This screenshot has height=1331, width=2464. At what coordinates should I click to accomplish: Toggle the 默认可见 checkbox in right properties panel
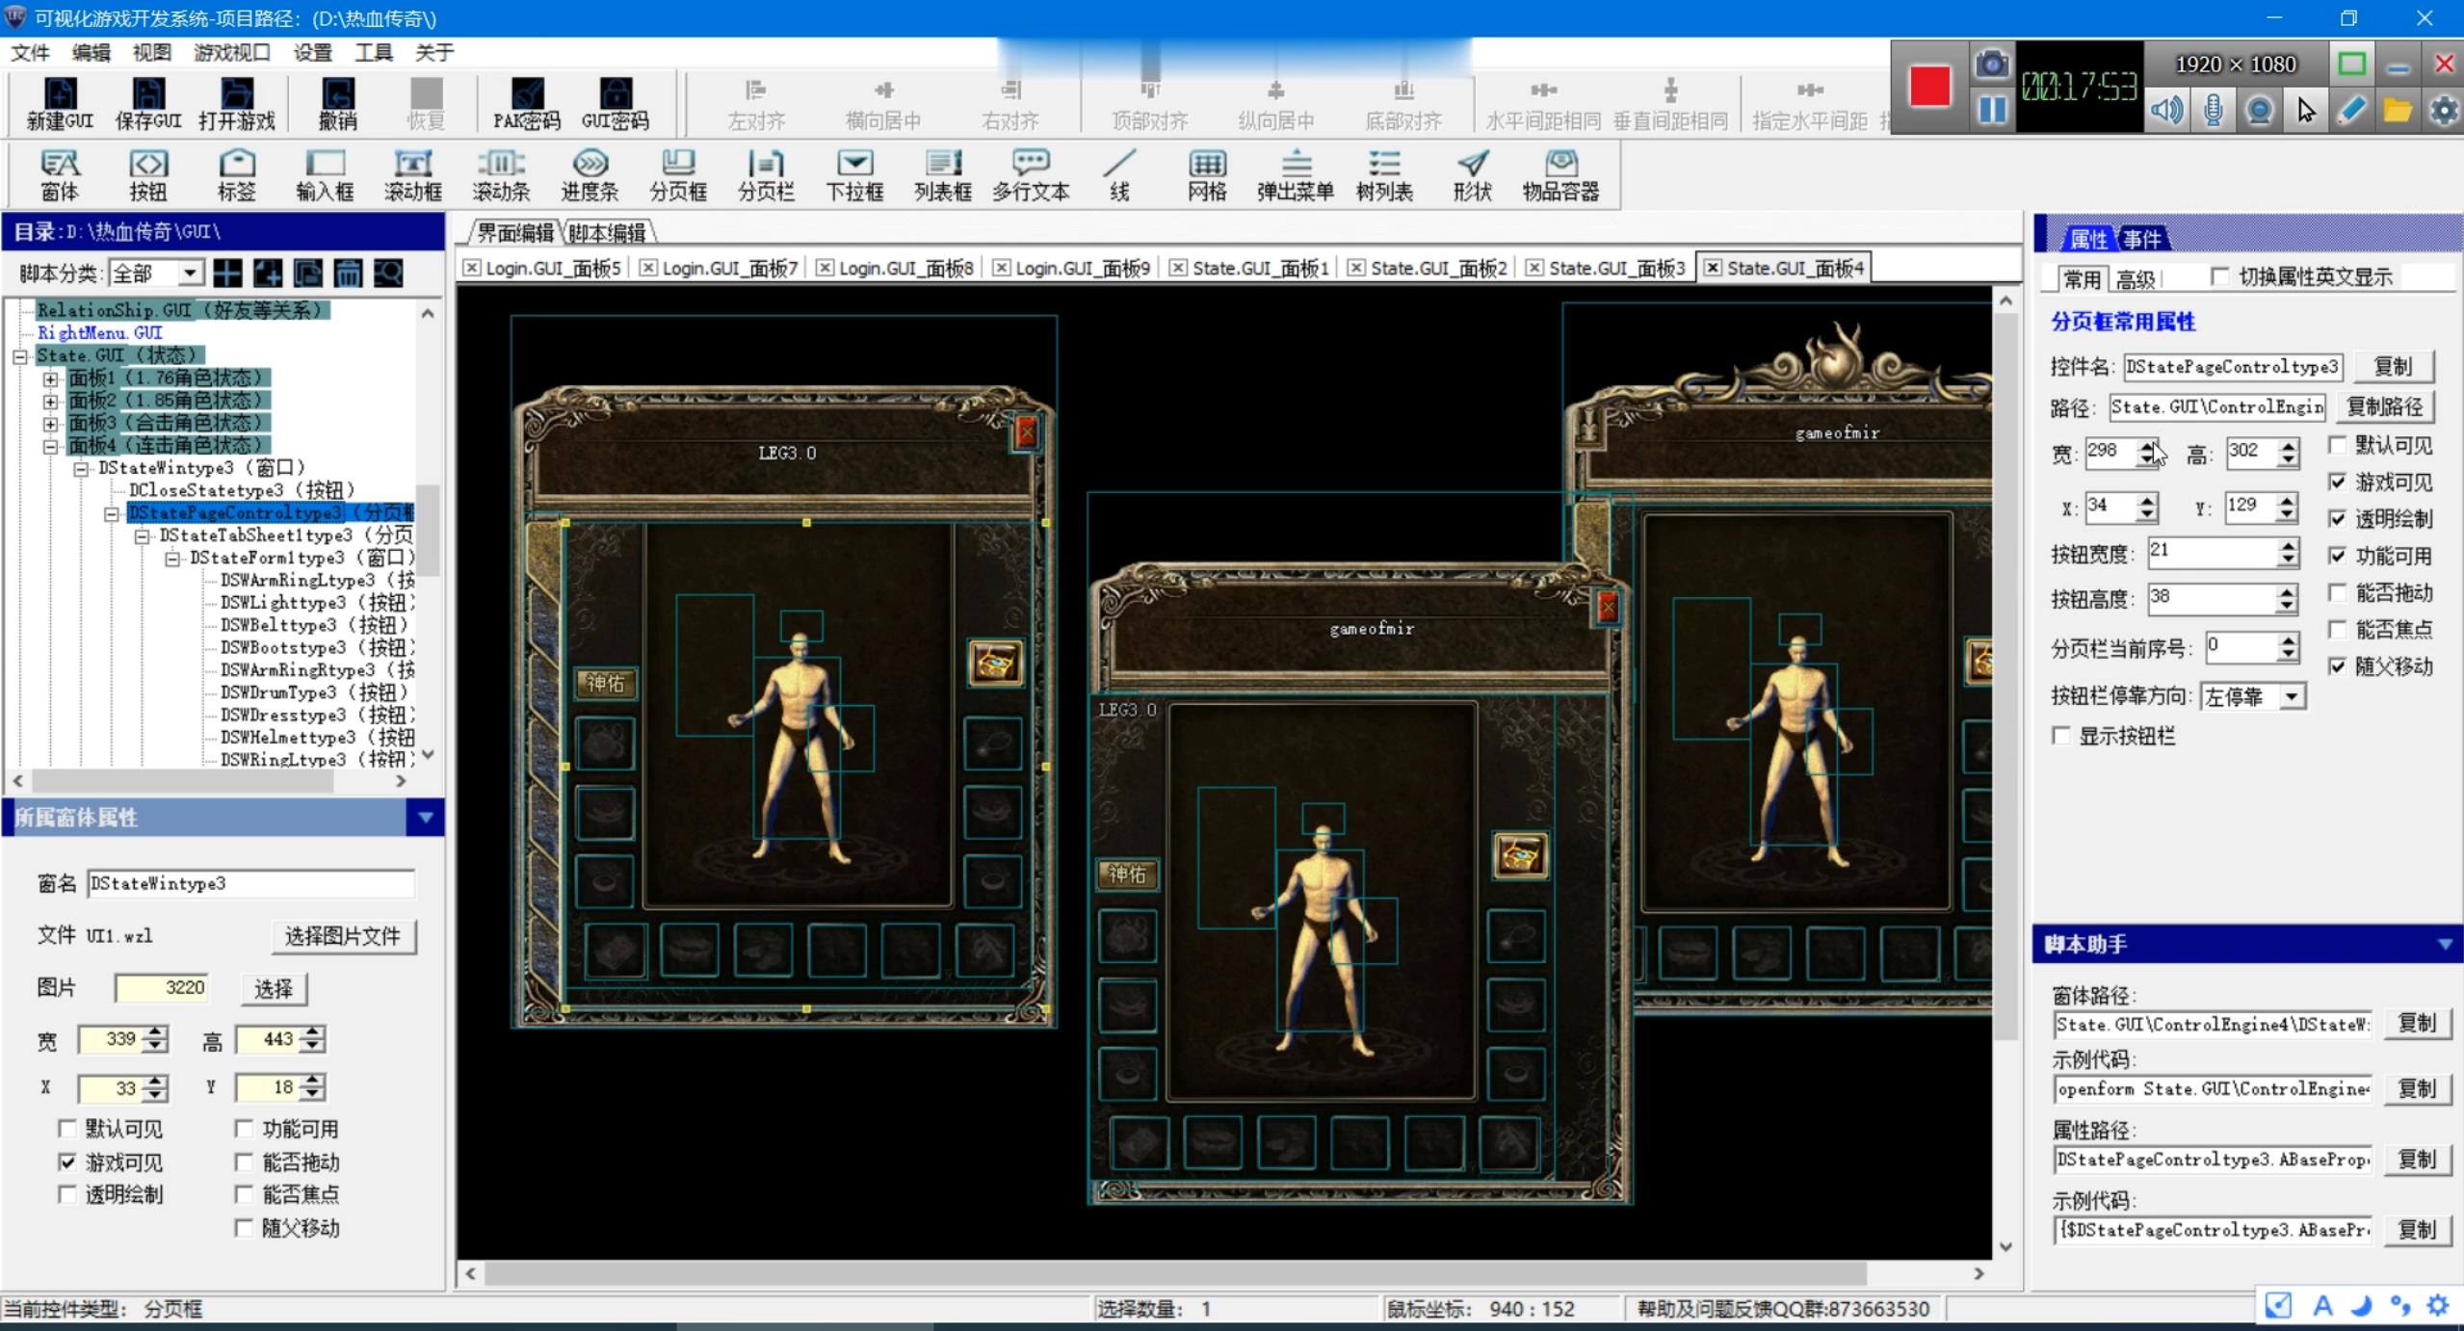click(x=2337, y=445)
